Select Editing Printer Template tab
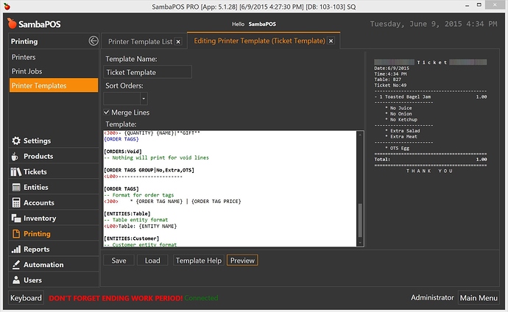This screenshot has height=312, width=508. click(x=259, y=40)
